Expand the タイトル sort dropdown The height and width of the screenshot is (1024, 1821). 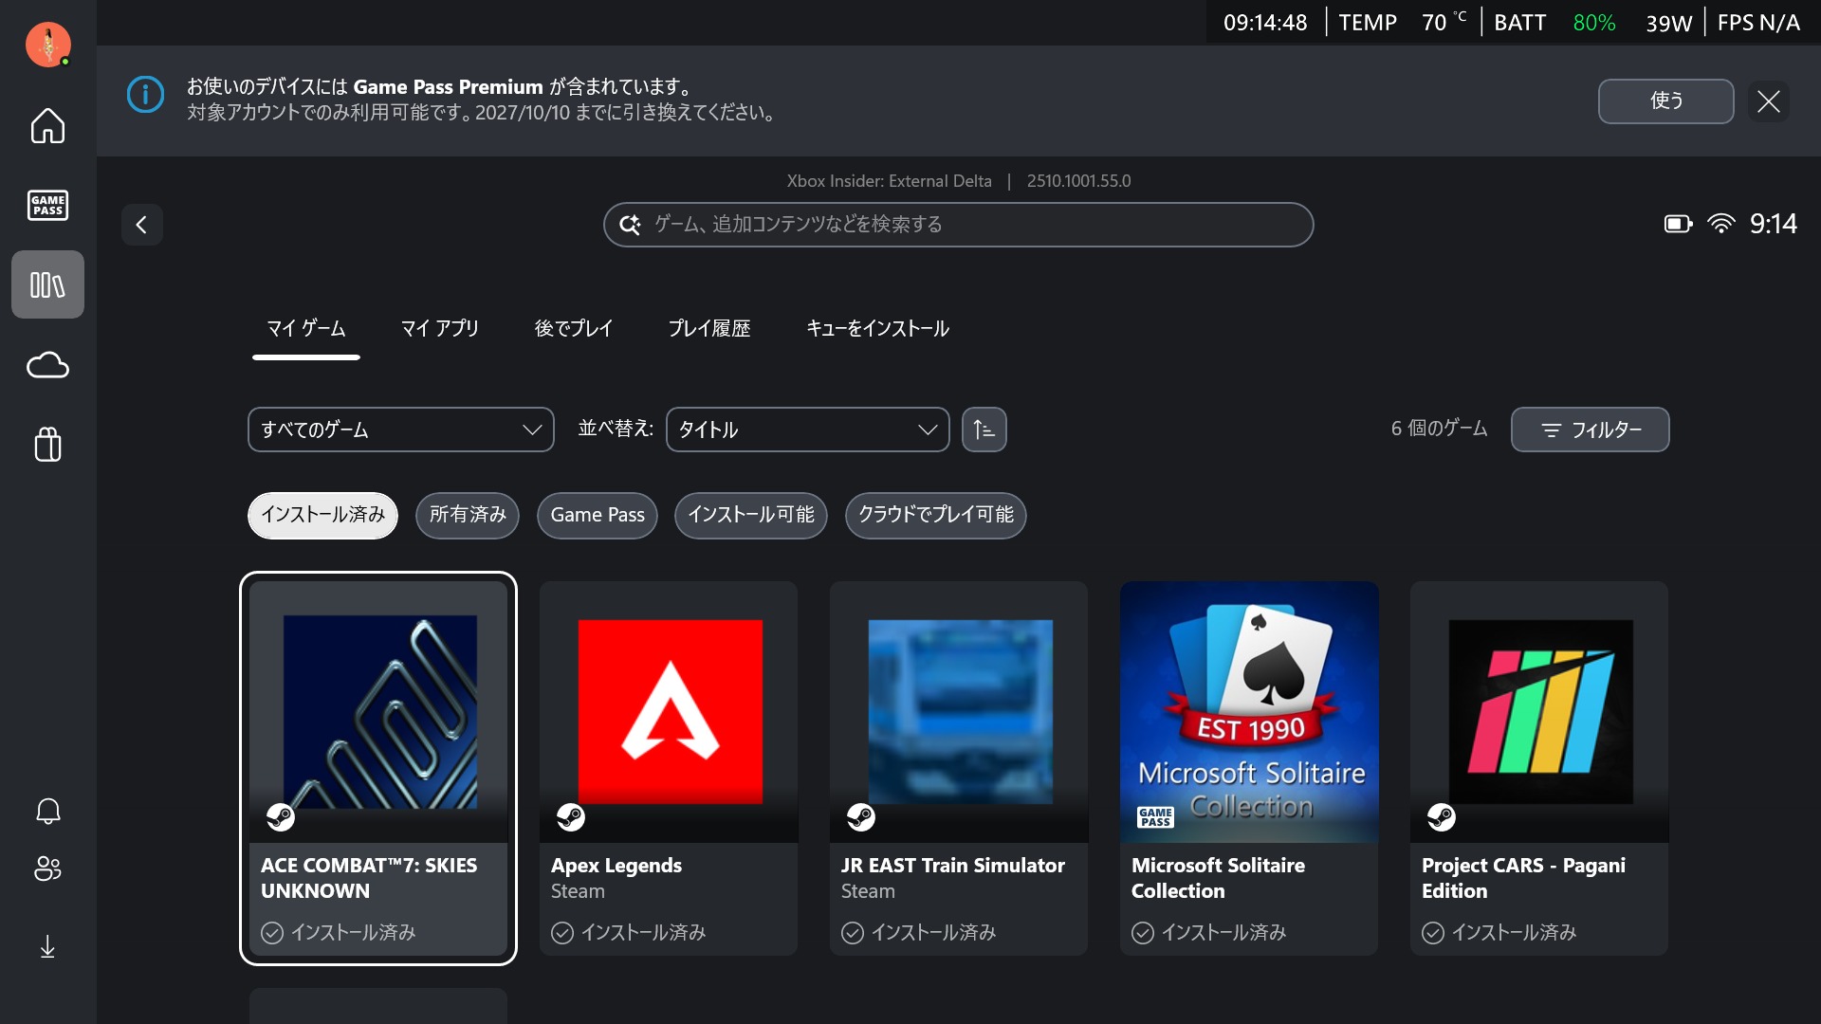tap(807, 430)
